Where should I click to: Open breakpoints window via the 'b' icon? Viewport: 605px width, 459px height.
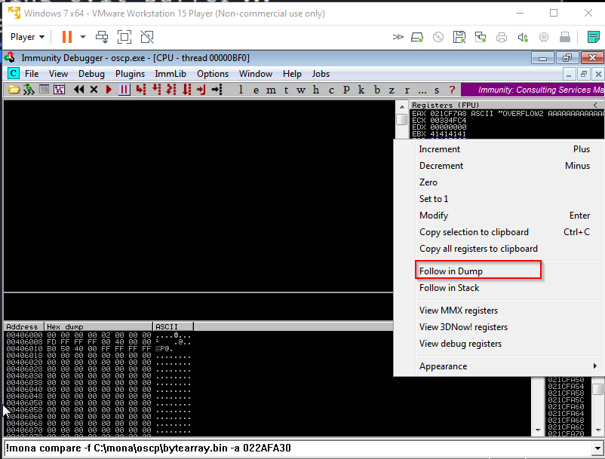376,89
